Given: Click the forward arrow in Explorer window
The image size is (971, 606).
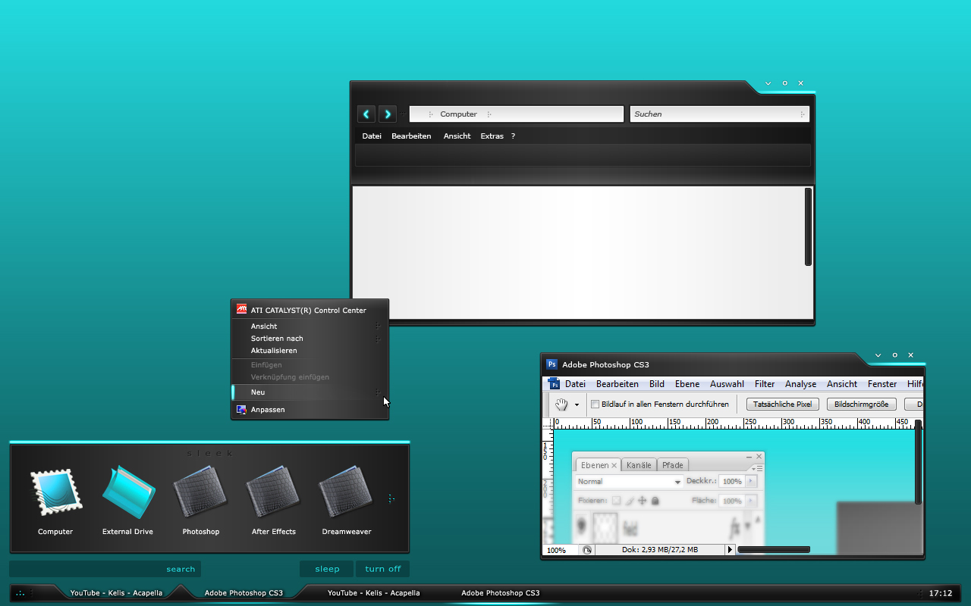Looking at the screenshot, I should tap(388, 114).
